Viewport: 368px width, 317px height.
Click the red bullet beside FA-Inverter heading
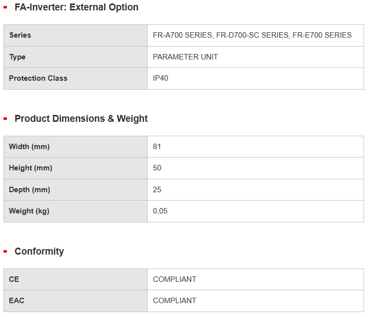pos(5,7)
